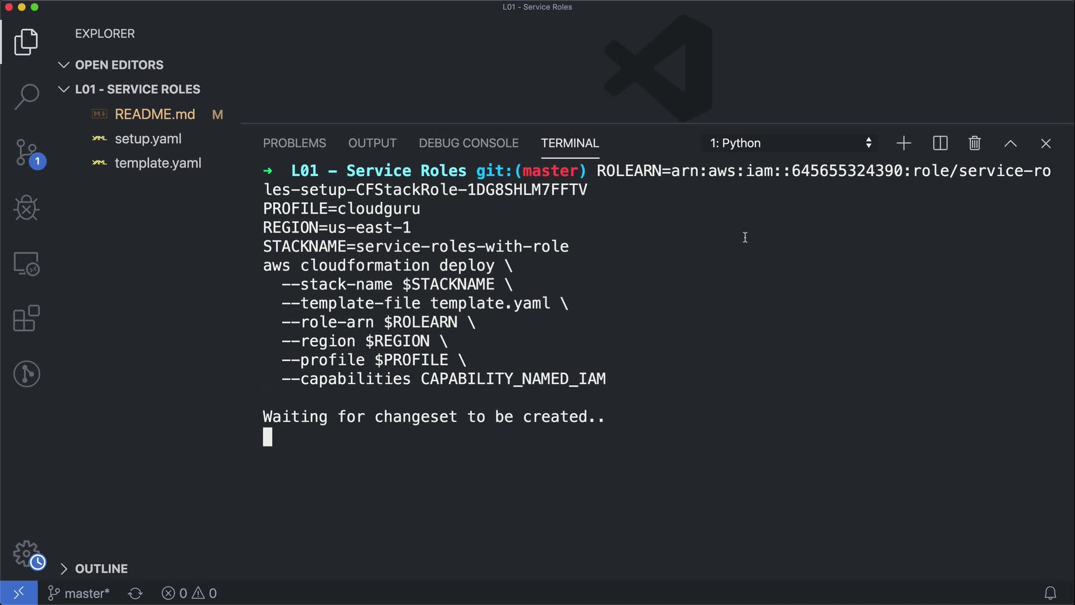The image size is (1075, 605).
Task: Click the master* branch in status bar
Action: (79, 593)
